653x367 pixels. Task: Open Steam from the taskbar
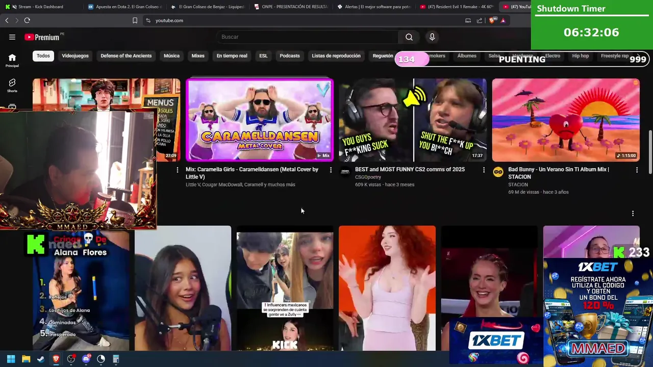[41, 359]
